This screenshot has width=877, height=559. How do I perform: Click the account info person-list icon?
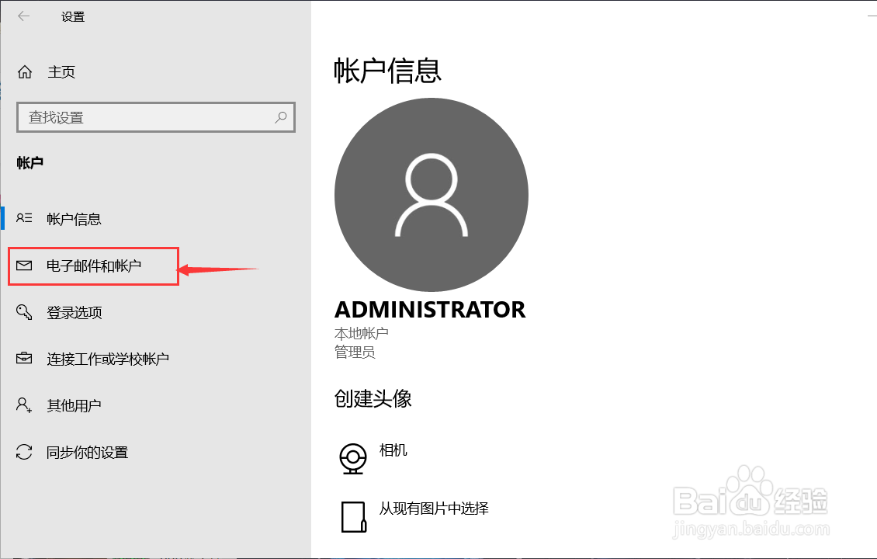click(25, 219)
